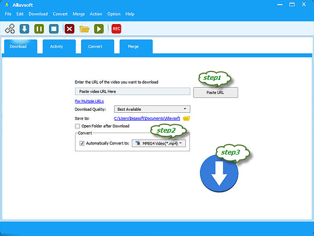The height and width of the screenshot is (236, 314).
Task: Browse save folder via small yellow folder icon
Action: click(x=186, y=119)
